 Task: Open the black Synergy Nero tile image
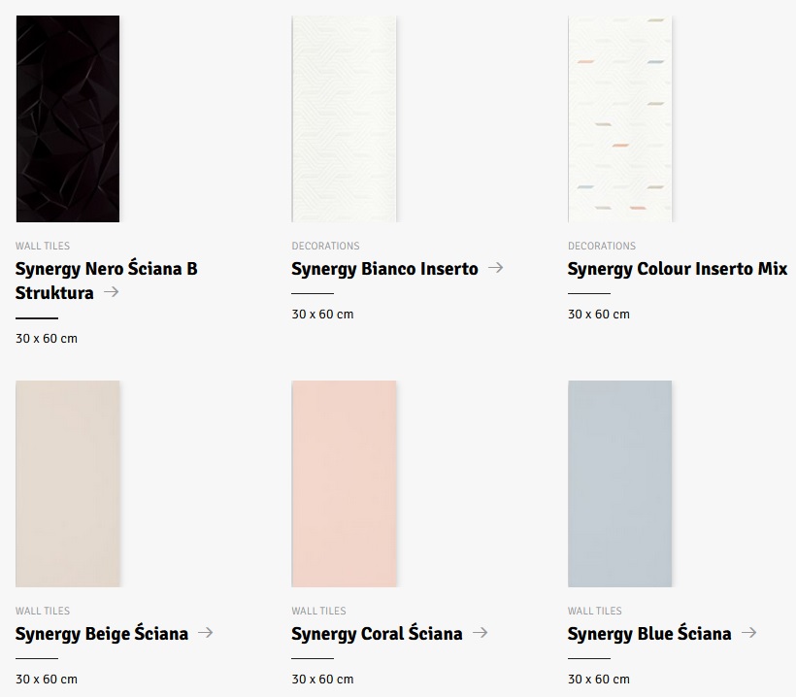[x=68, y=118]
